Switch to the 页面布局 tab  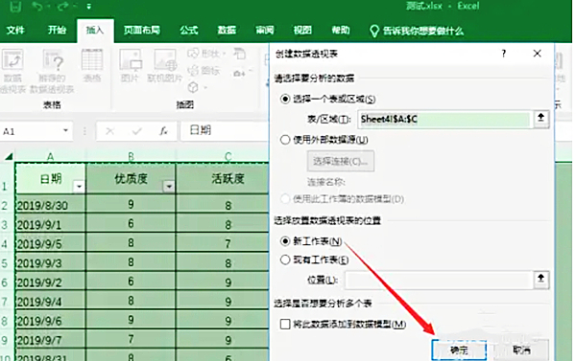click(142, 30)
